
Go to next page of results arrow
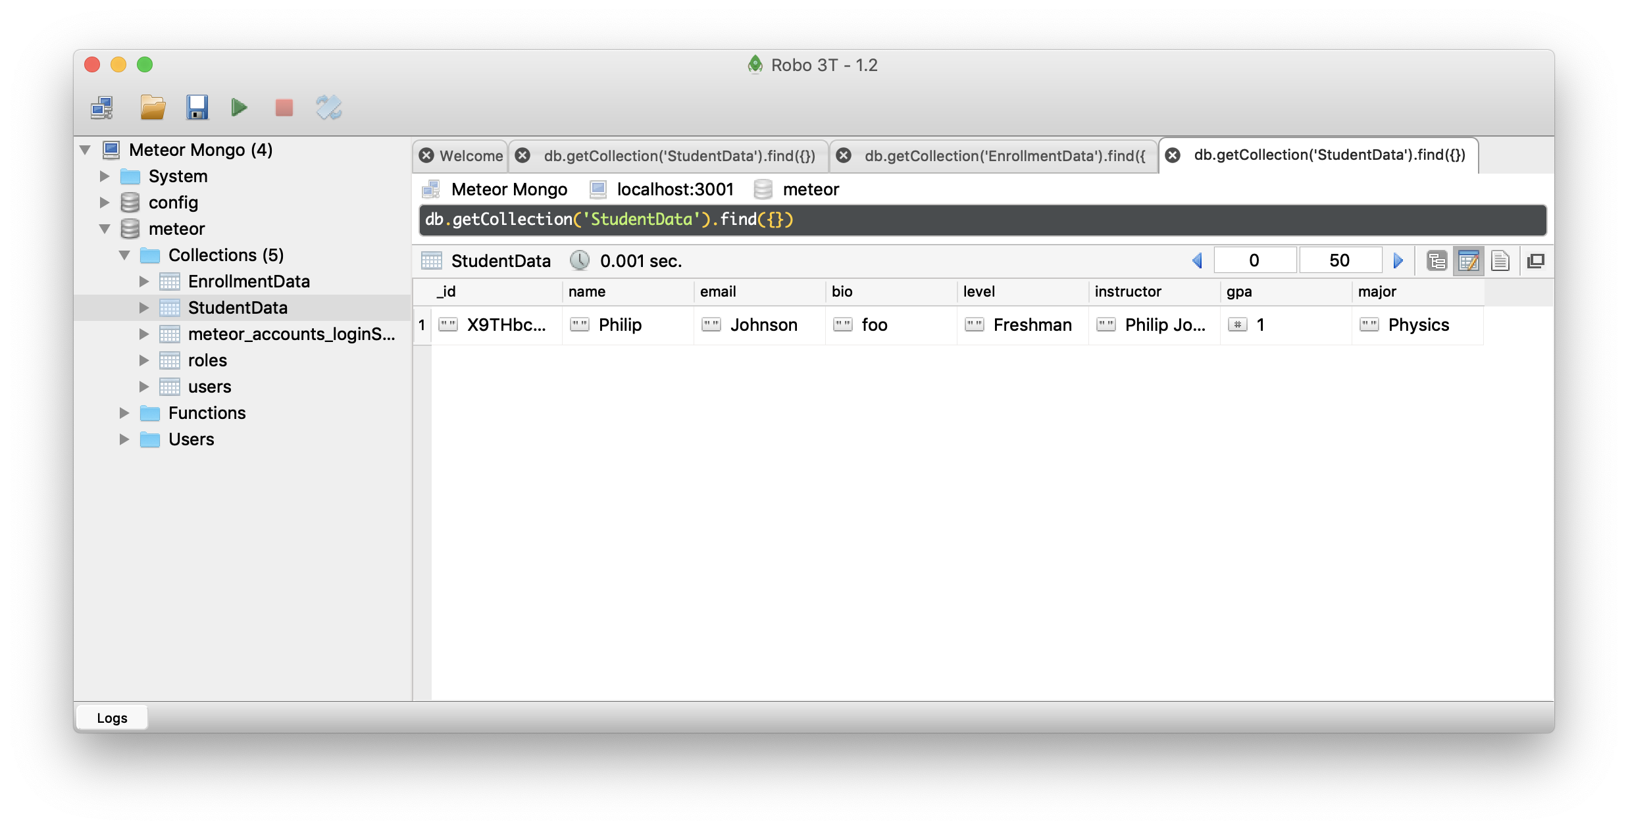click(x=1398, y=261)
